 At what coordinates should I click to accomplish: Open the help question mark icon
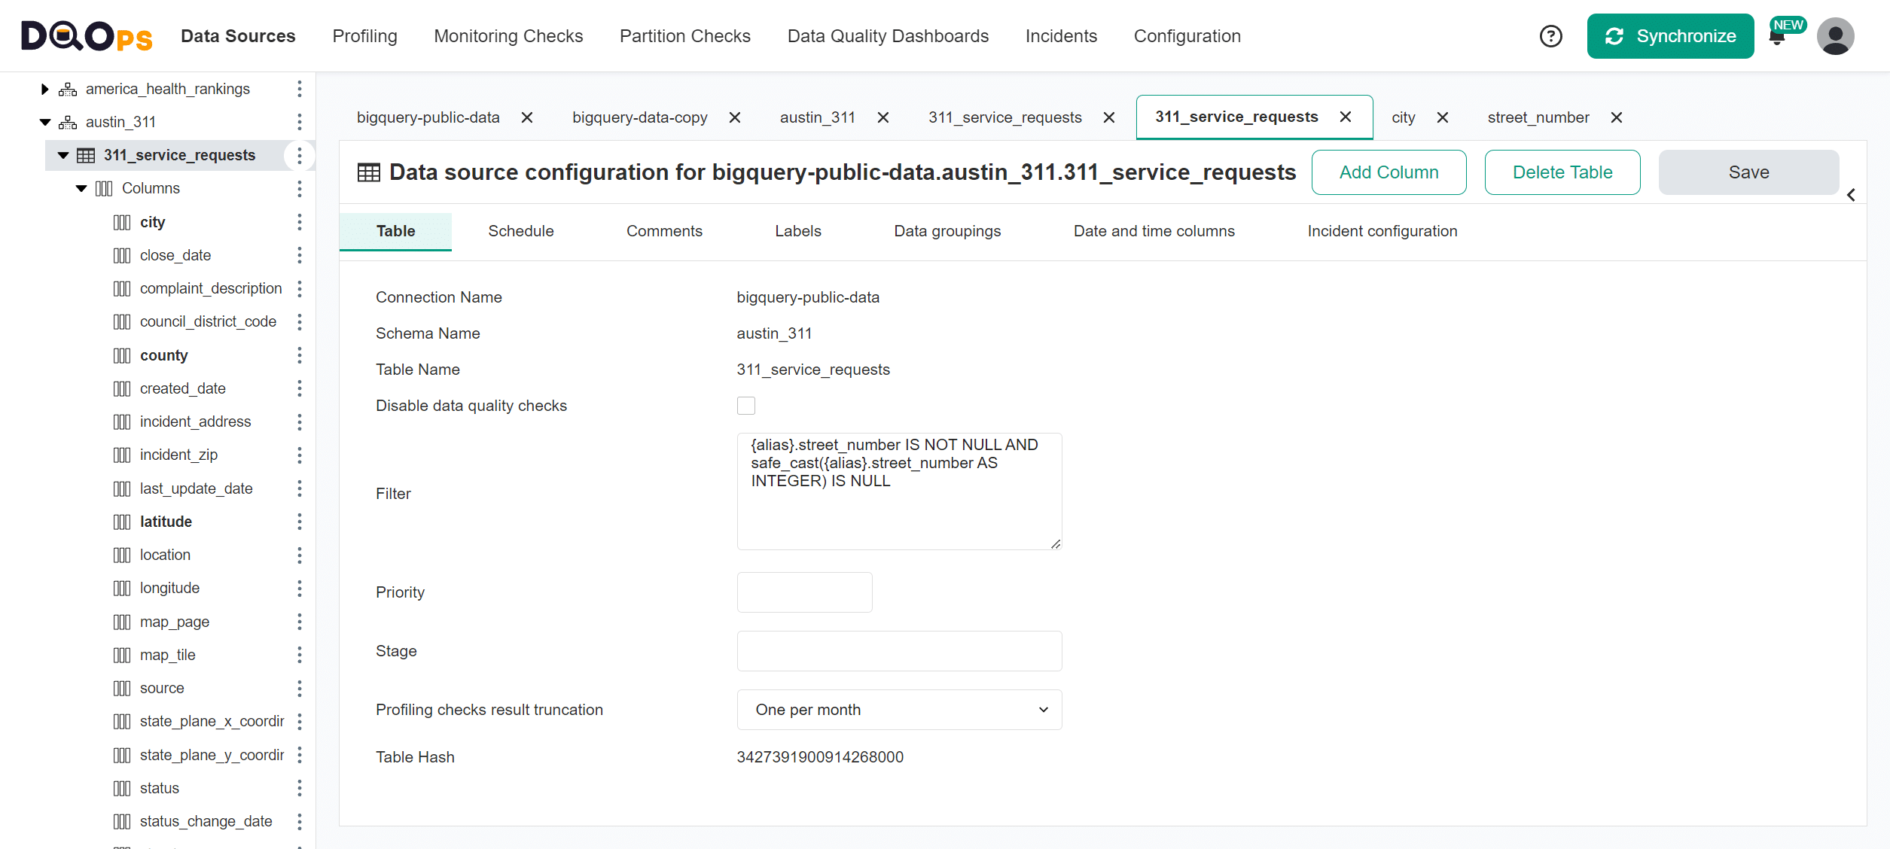pyautogui.click(x=1550, y=35)
